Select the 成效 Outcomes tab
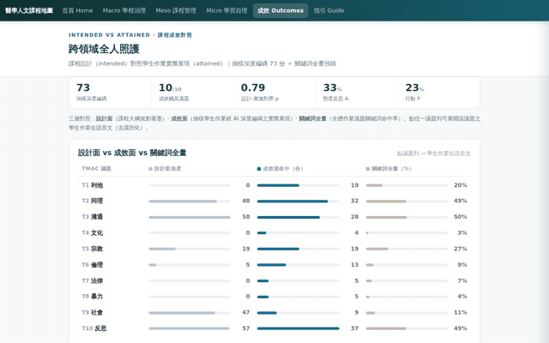 pyautogui.click(x=281, y=10)
